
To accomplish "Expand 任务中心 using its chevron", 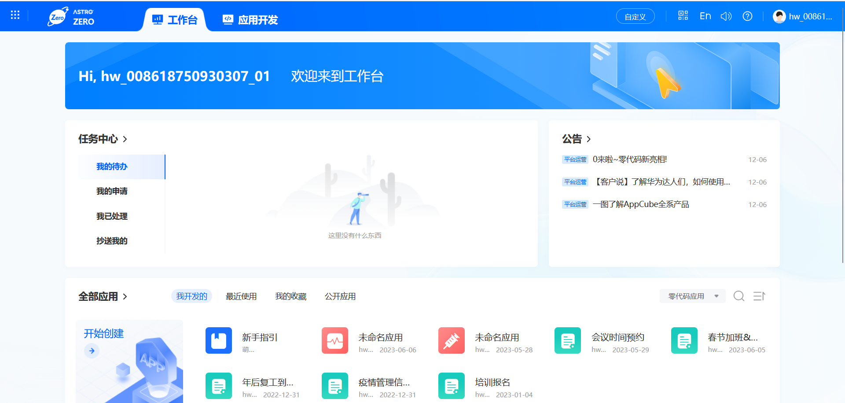I will point(125,139).
